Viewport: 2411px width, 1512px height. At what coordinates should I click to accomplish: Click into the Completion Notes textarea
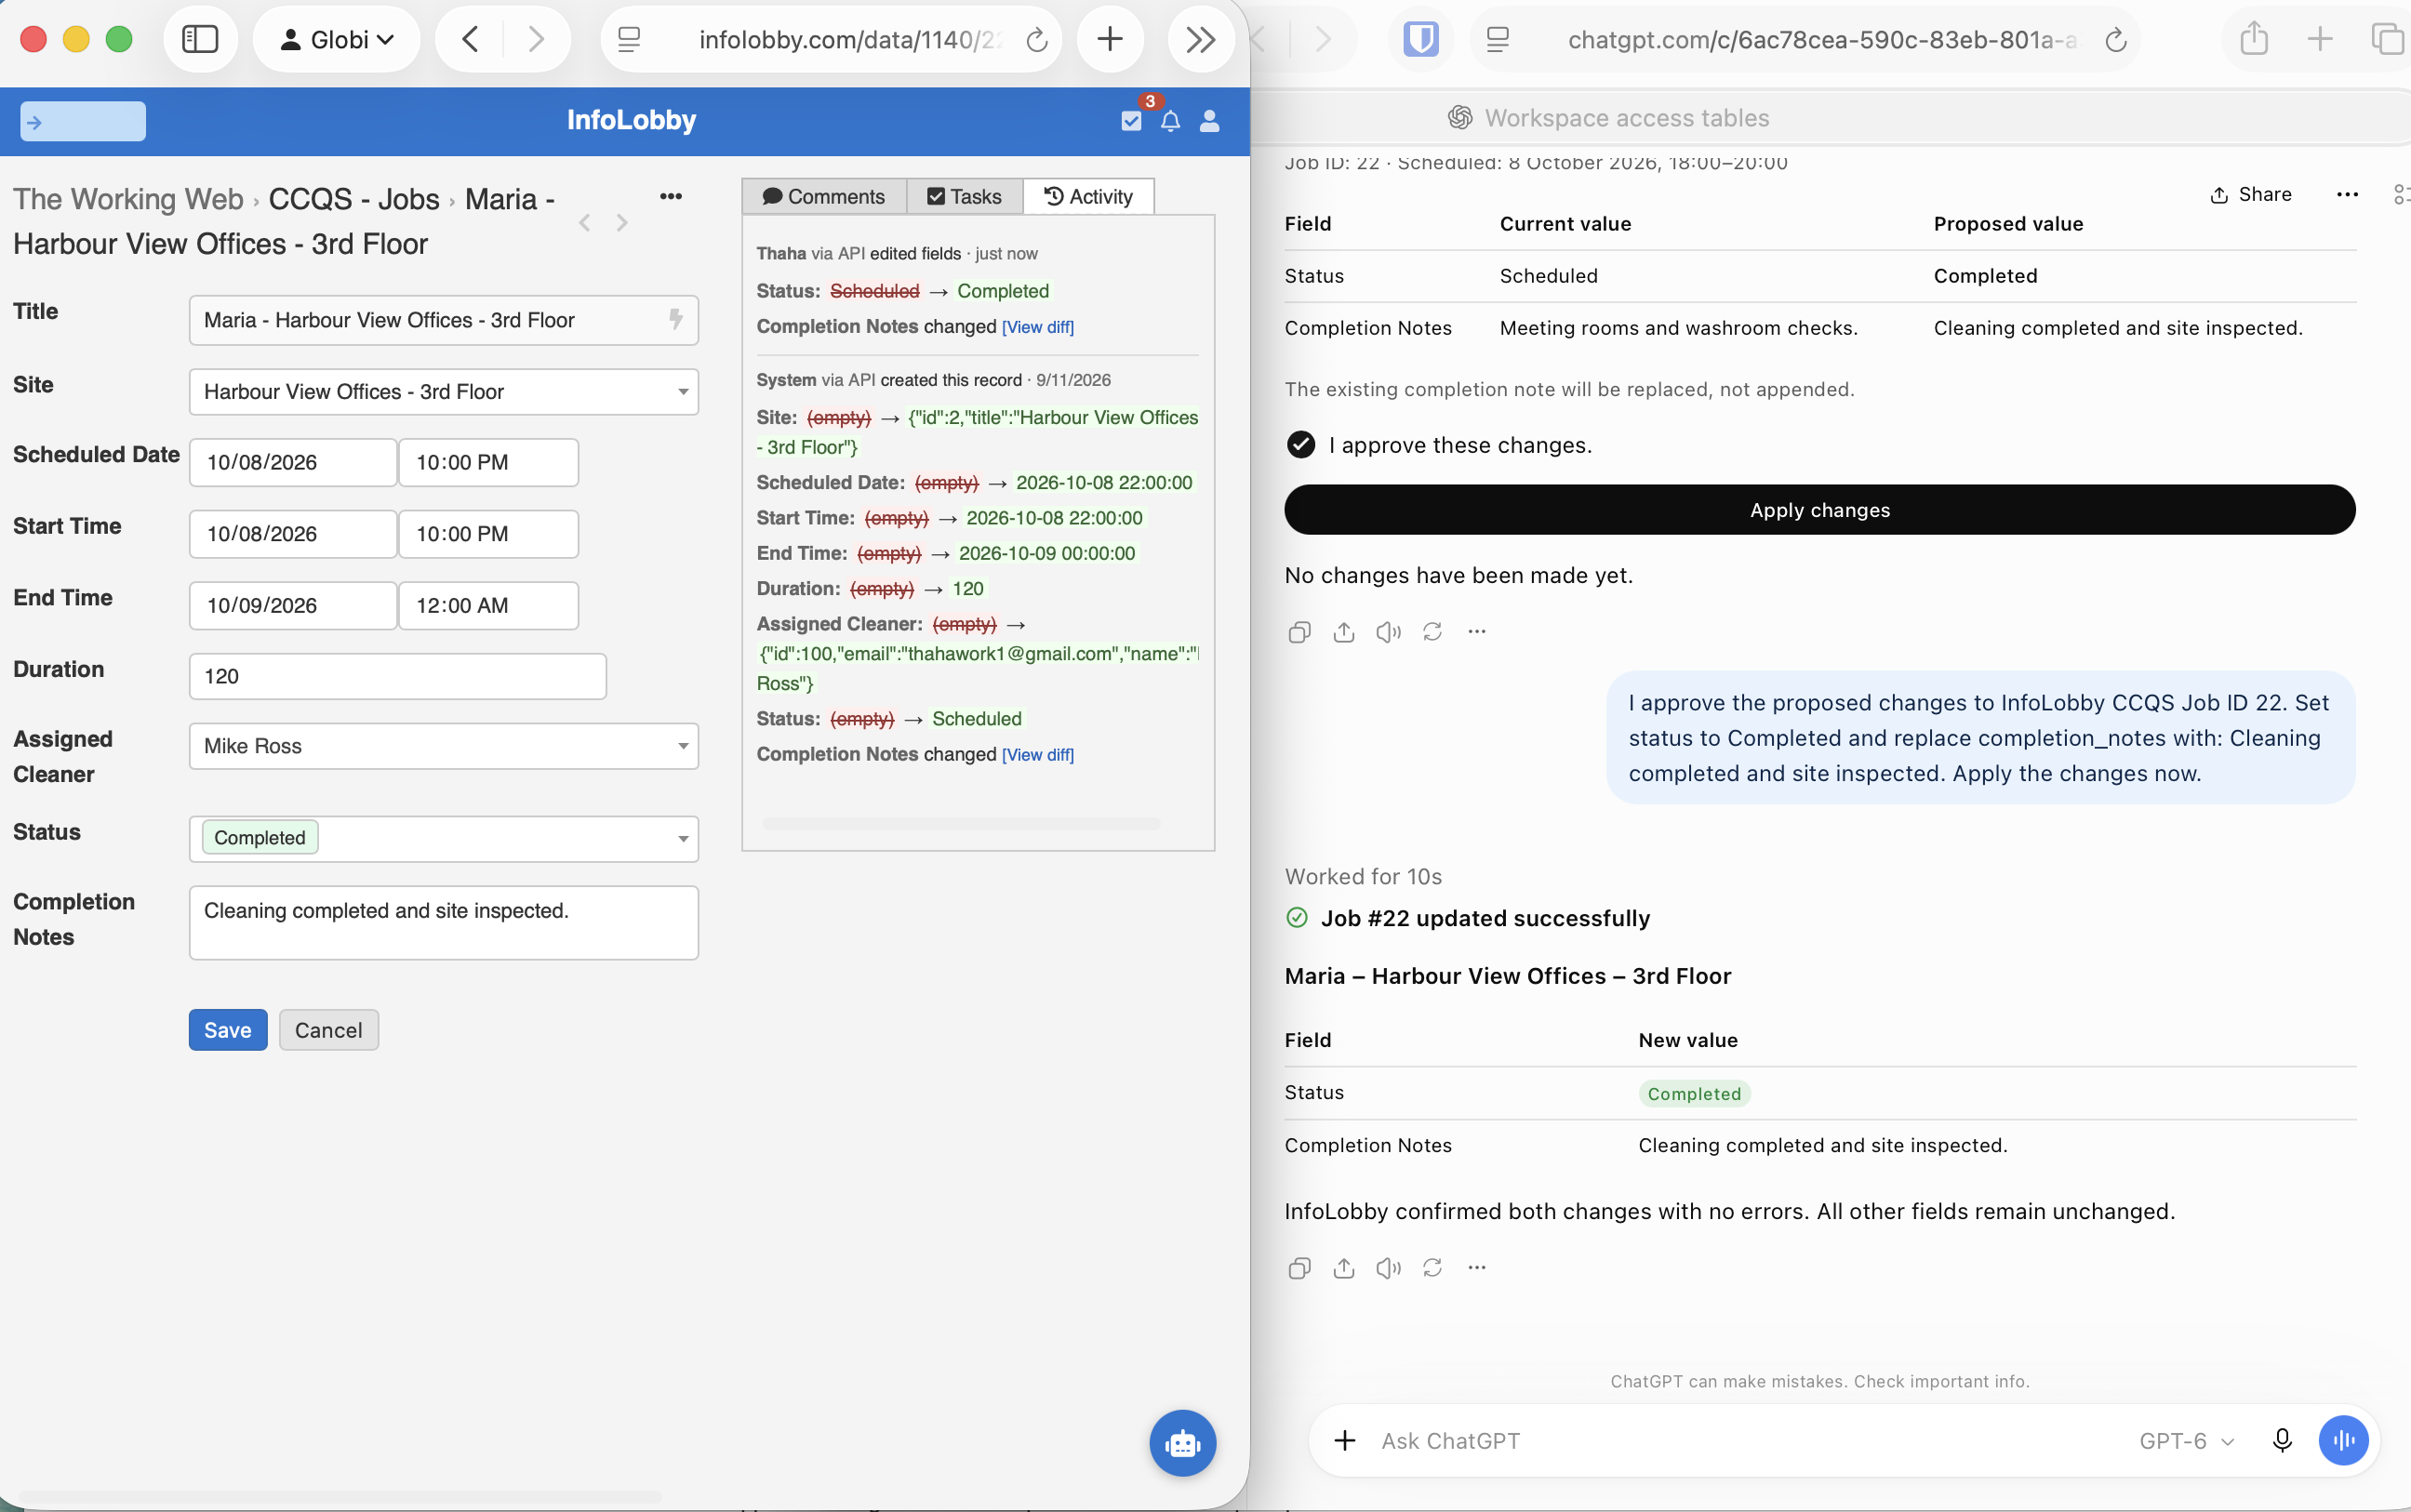tap(444, 922)
